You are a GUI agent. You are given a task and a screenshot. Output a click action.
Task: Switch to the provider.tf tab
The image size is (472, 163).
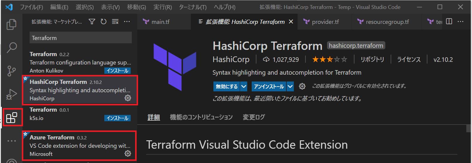coord(325,22)
